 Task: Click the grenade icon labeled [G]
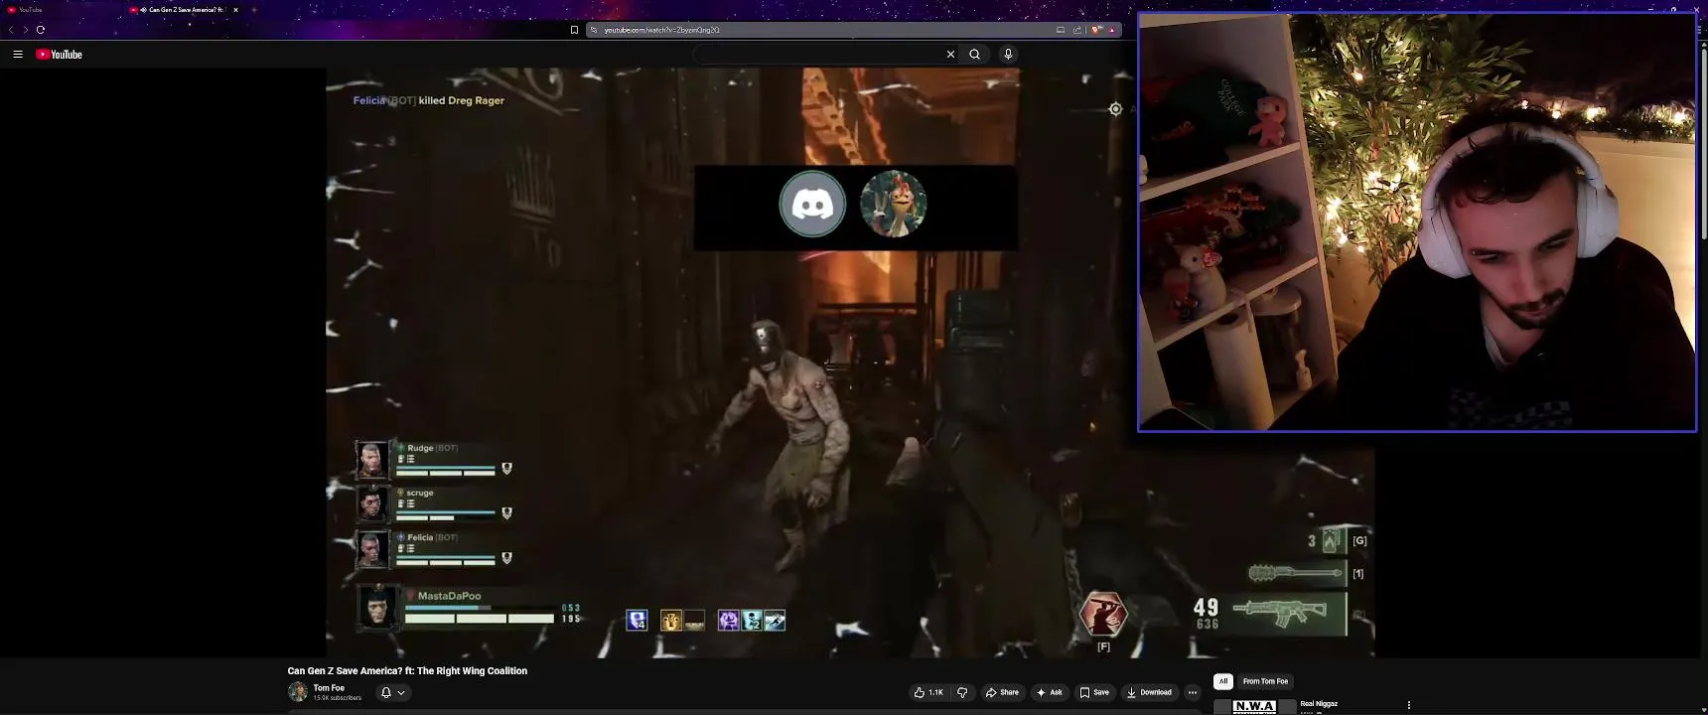click(x=1332, y=540)
